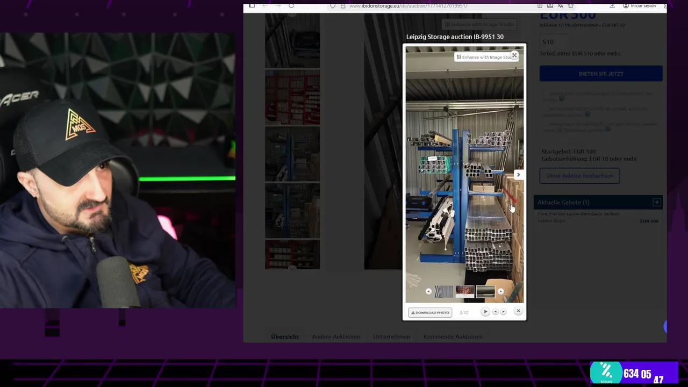The height and width of the screenshot is (387, 688).
Task: Close the lightbox with the top X
Action: pyautogui.click(x=514, y=55)
